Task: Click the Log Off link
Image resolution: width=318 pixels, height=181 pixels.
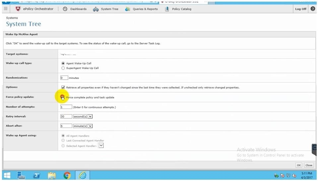Action: coord(300,9)
